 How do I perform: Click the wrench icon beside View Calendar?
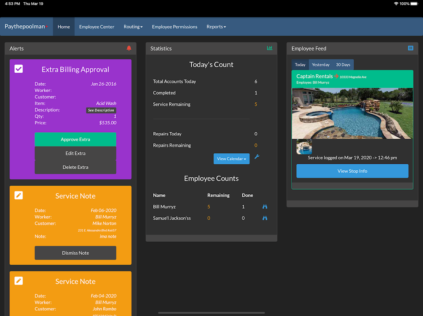pyautogui.click(x=257, y=157)
